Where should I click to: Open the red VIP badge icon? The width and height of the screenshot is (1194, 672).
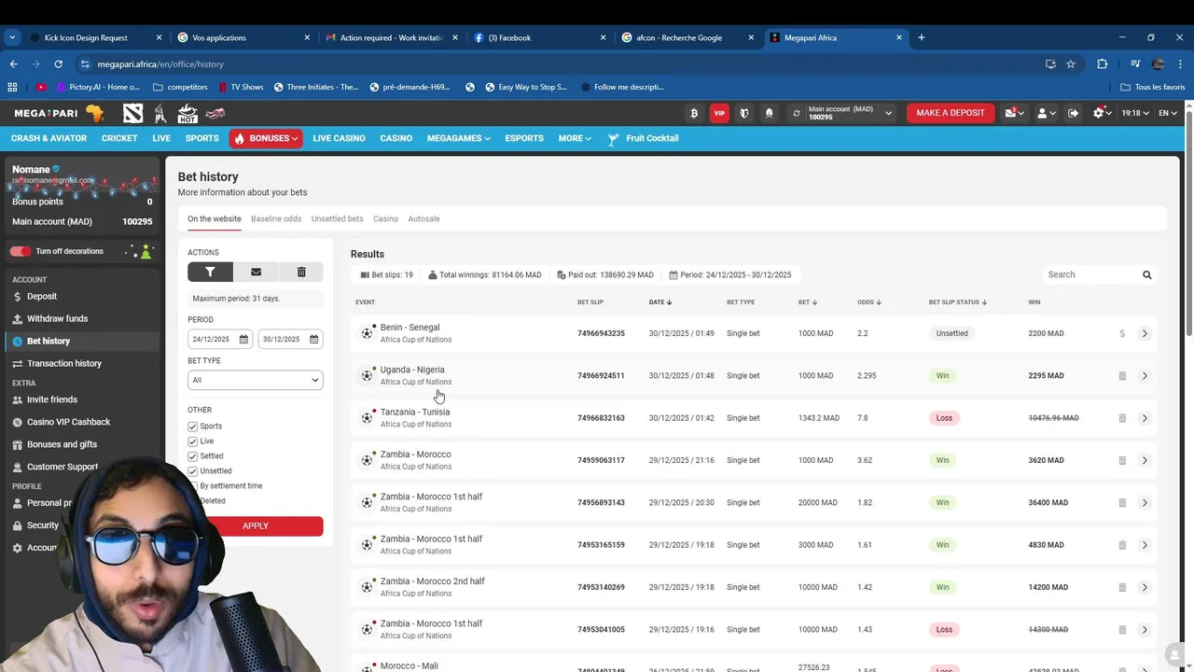click(x=719, y=113)
